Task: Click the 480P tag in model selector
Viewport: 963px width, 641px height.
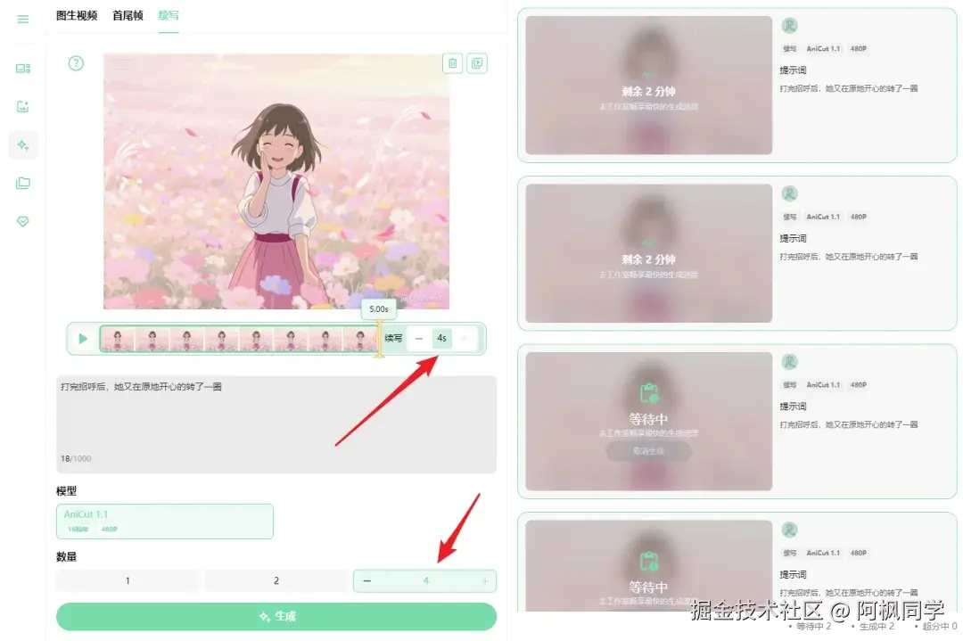Action: [110, 529]
